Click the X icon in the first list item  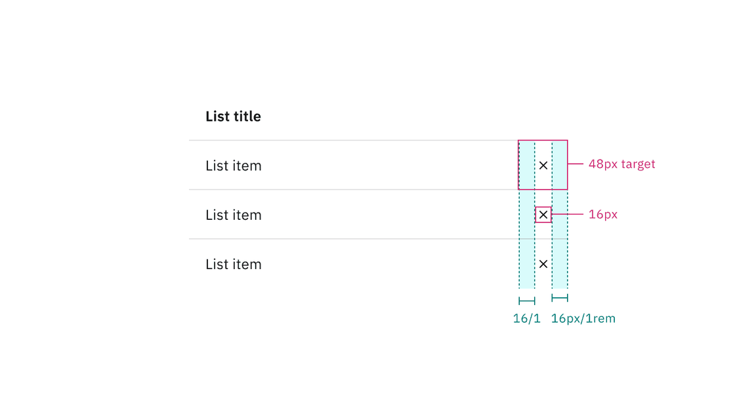coord(543,165)
